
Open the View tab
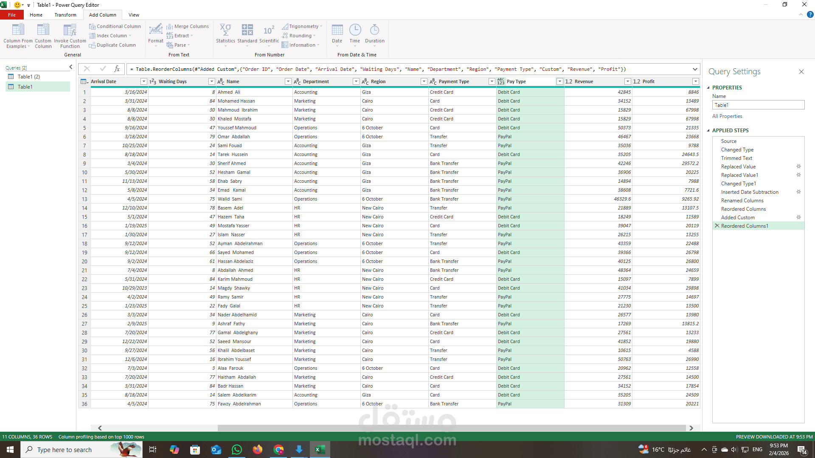coord(134,15)
